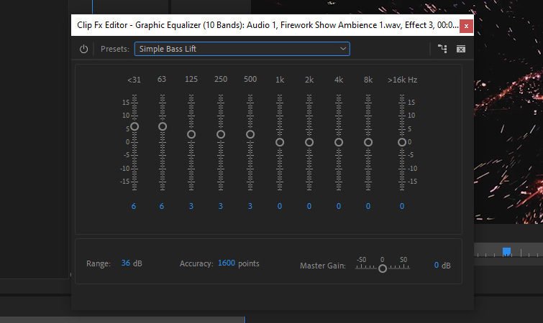Click the Master Gain slider knob
This screenshot has height=323, width=543.
coord(383,268)
